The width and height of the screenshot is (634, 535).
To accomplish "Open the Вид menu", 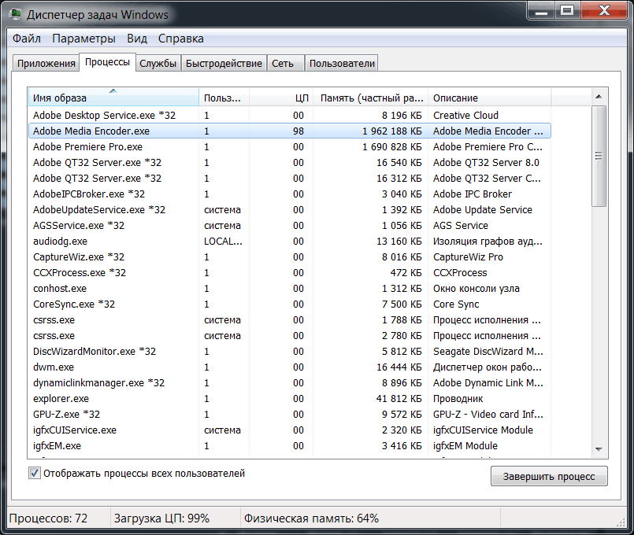I will point(137,39).
